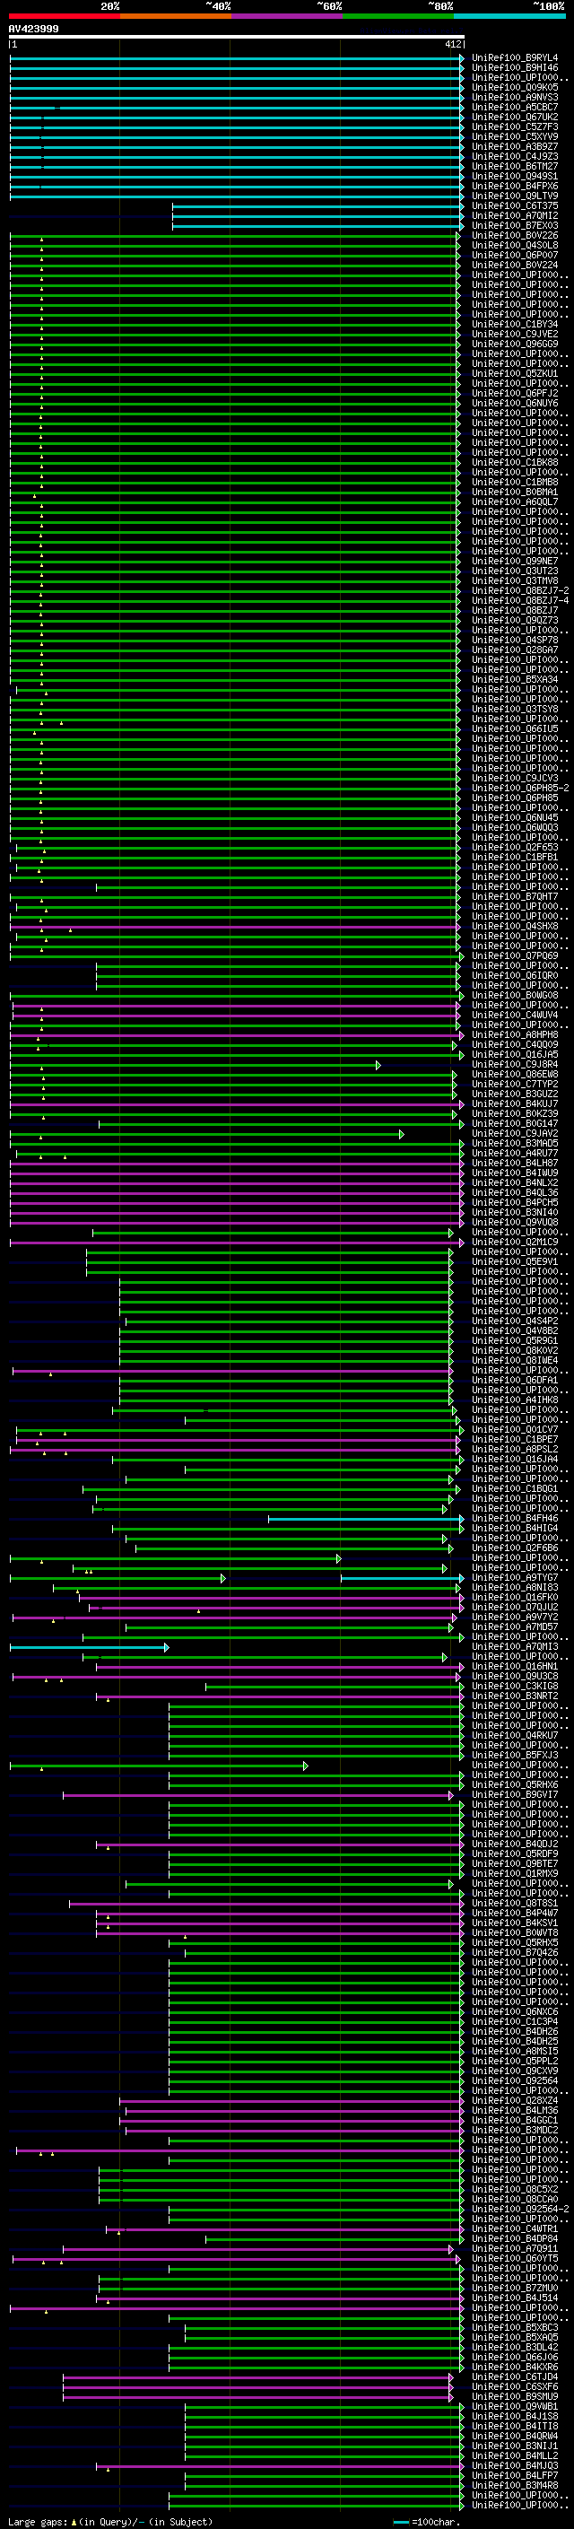Viewport: 574px width, 2529px height.
Task: Open hit UniRef100_B9HI46
Action: 515,68
